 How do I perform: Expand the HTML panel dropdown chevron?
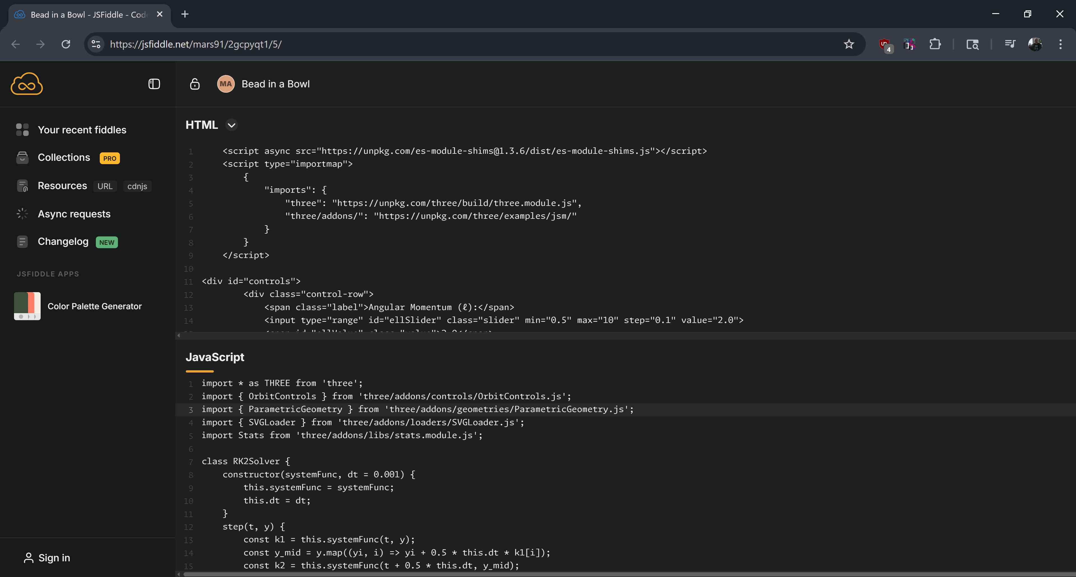click(231, 125)
